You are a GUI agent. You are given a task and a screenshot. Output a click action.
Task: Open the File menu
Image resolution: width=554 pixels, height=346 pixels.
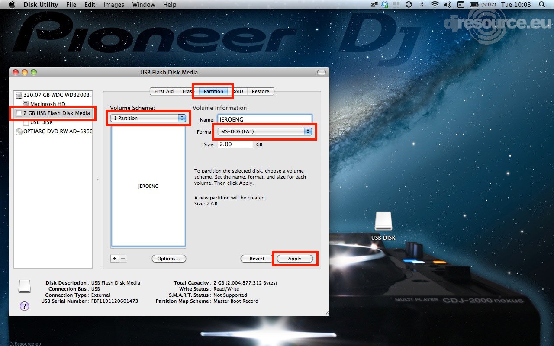(71, 5)
